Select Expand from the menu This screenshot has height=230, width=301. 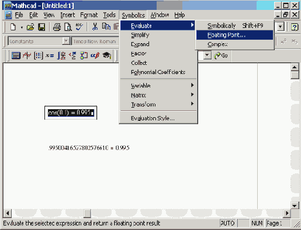click(158, 44)
